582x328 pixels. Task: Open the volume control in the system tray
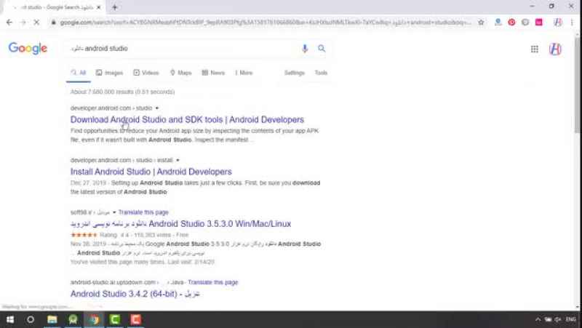click(558, 319)
